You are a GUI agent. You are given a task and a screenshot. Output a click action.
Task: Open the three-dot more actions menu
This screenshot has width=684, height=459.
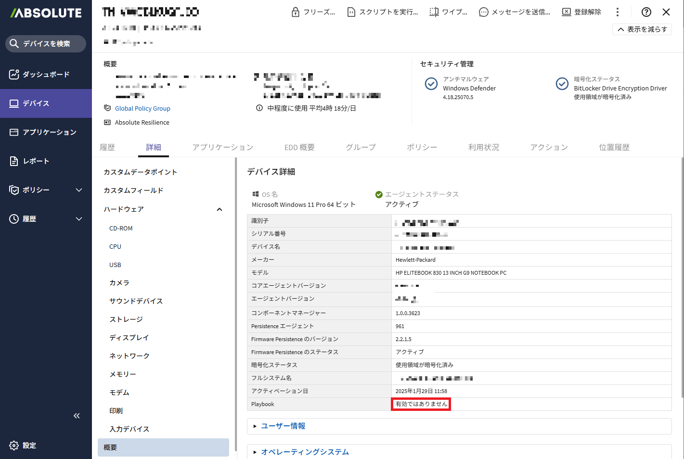point(618,12)
